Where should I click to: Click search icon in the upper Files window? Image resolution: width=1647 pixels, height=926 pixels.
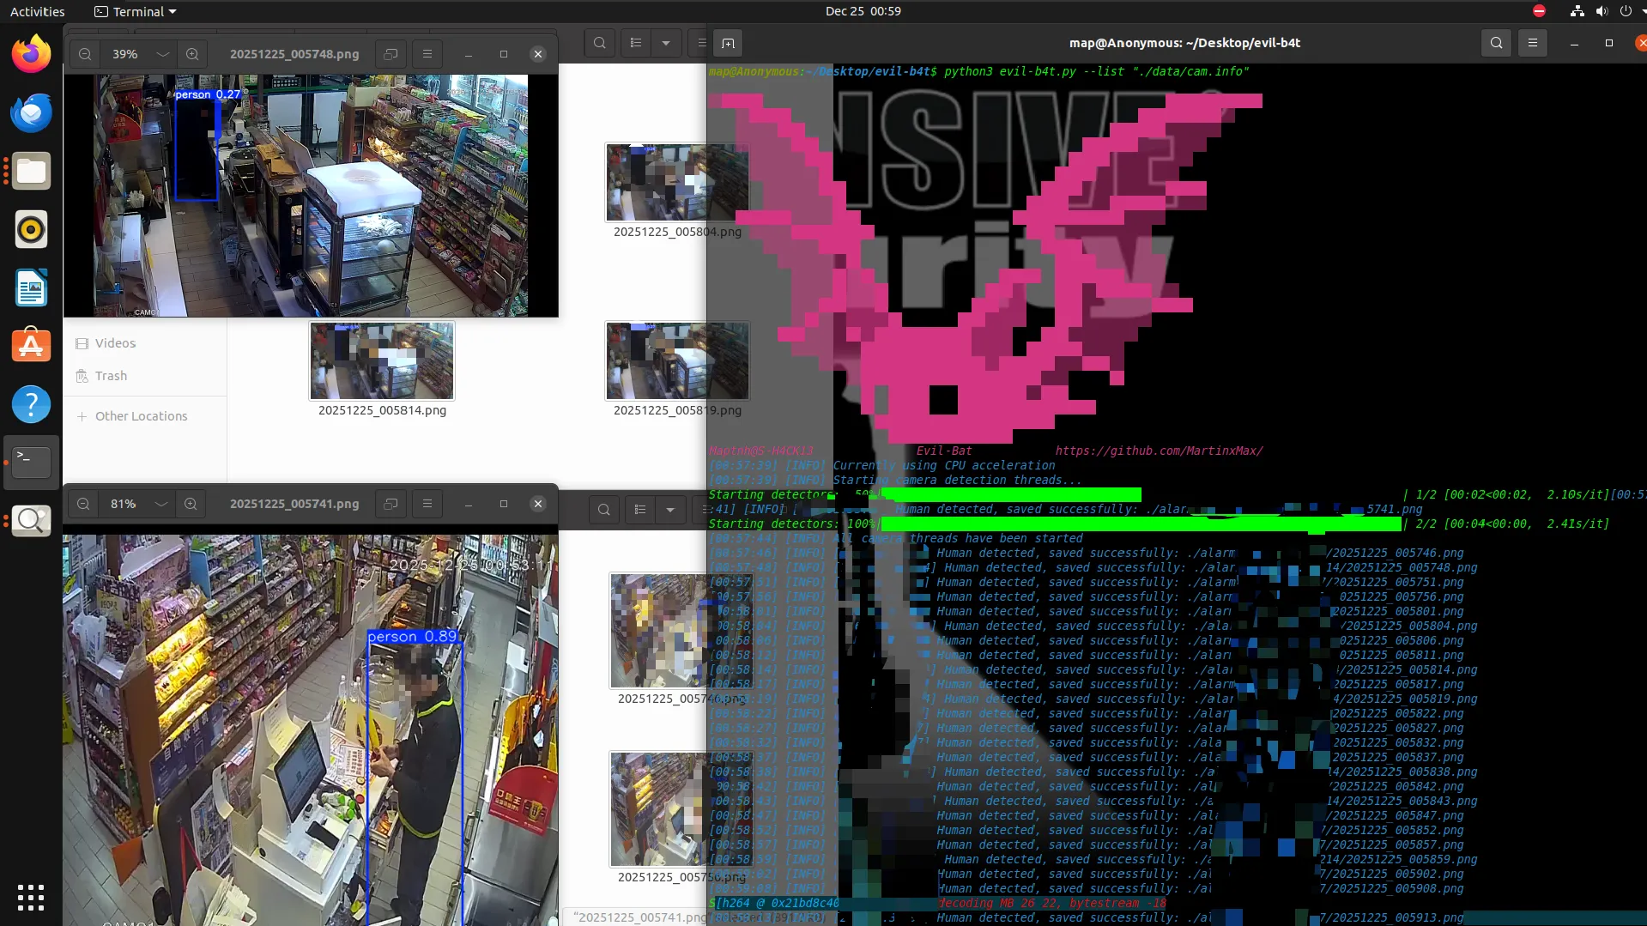pyautogui.click(x=600, y=43)
